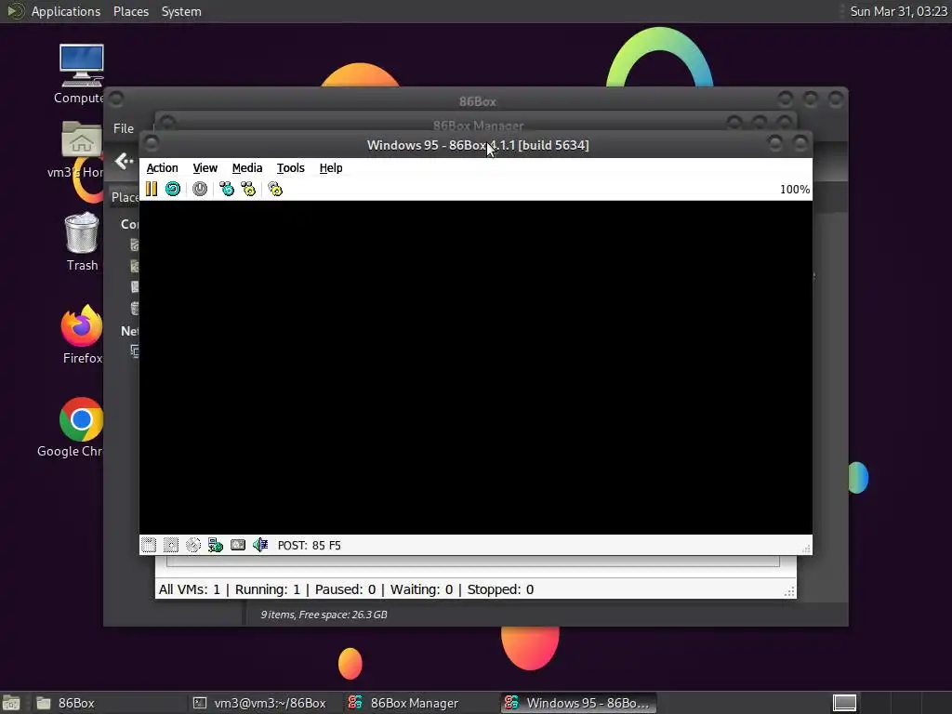Image resolution: width=952 pixels, height=714 pixels.
Task: Click the All VMs status line in 86Box Manager
Action: 346,589
